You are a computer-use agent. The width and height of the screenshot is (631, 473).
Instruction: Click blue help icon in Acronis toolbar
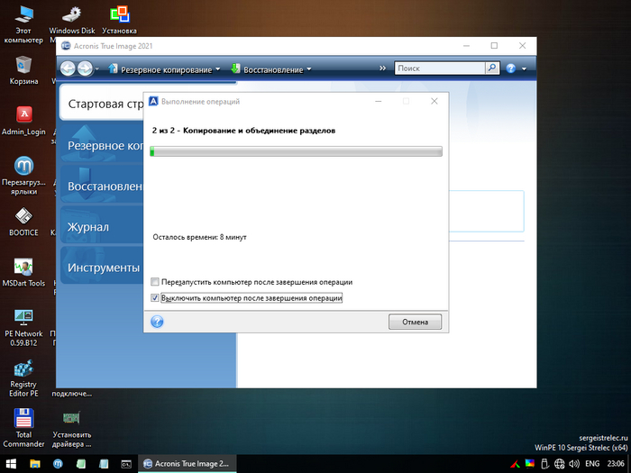coord(511,68)
